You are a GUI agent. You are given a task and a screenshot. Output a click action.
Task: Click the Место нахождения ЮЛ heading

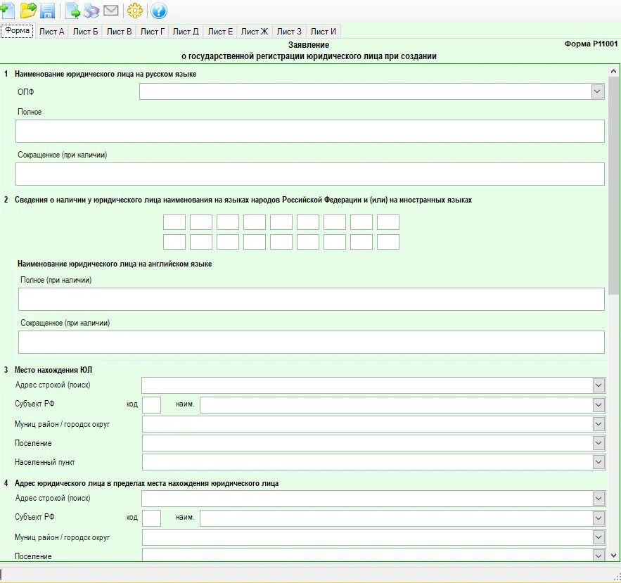53,370
